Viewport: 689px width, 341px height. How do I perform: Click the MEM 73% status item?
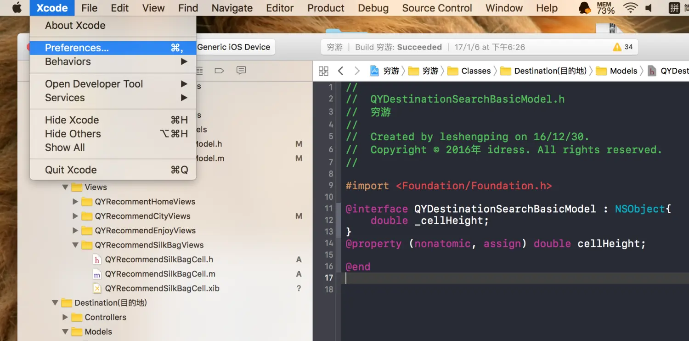(606, 8)
